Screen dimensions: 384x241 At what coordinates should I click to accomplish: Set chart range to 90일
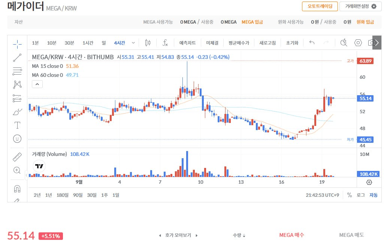(78, 195)
